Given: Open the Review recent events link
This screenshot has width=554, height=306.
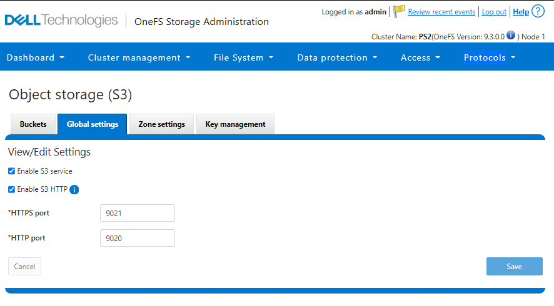Looking at the screenshot, I should (x=442, y=12).
